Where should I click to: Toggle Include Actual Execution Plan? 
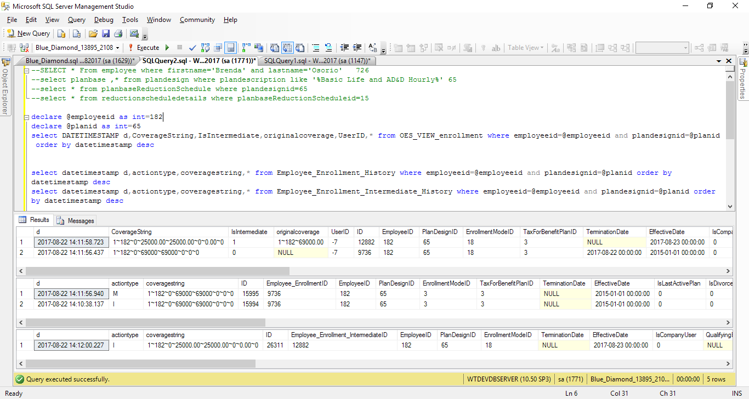pyautogui.click(x=245, y=48)
